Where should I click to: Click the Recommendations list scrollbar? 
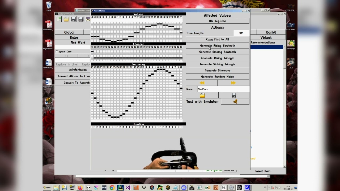[x=284, y=106]
